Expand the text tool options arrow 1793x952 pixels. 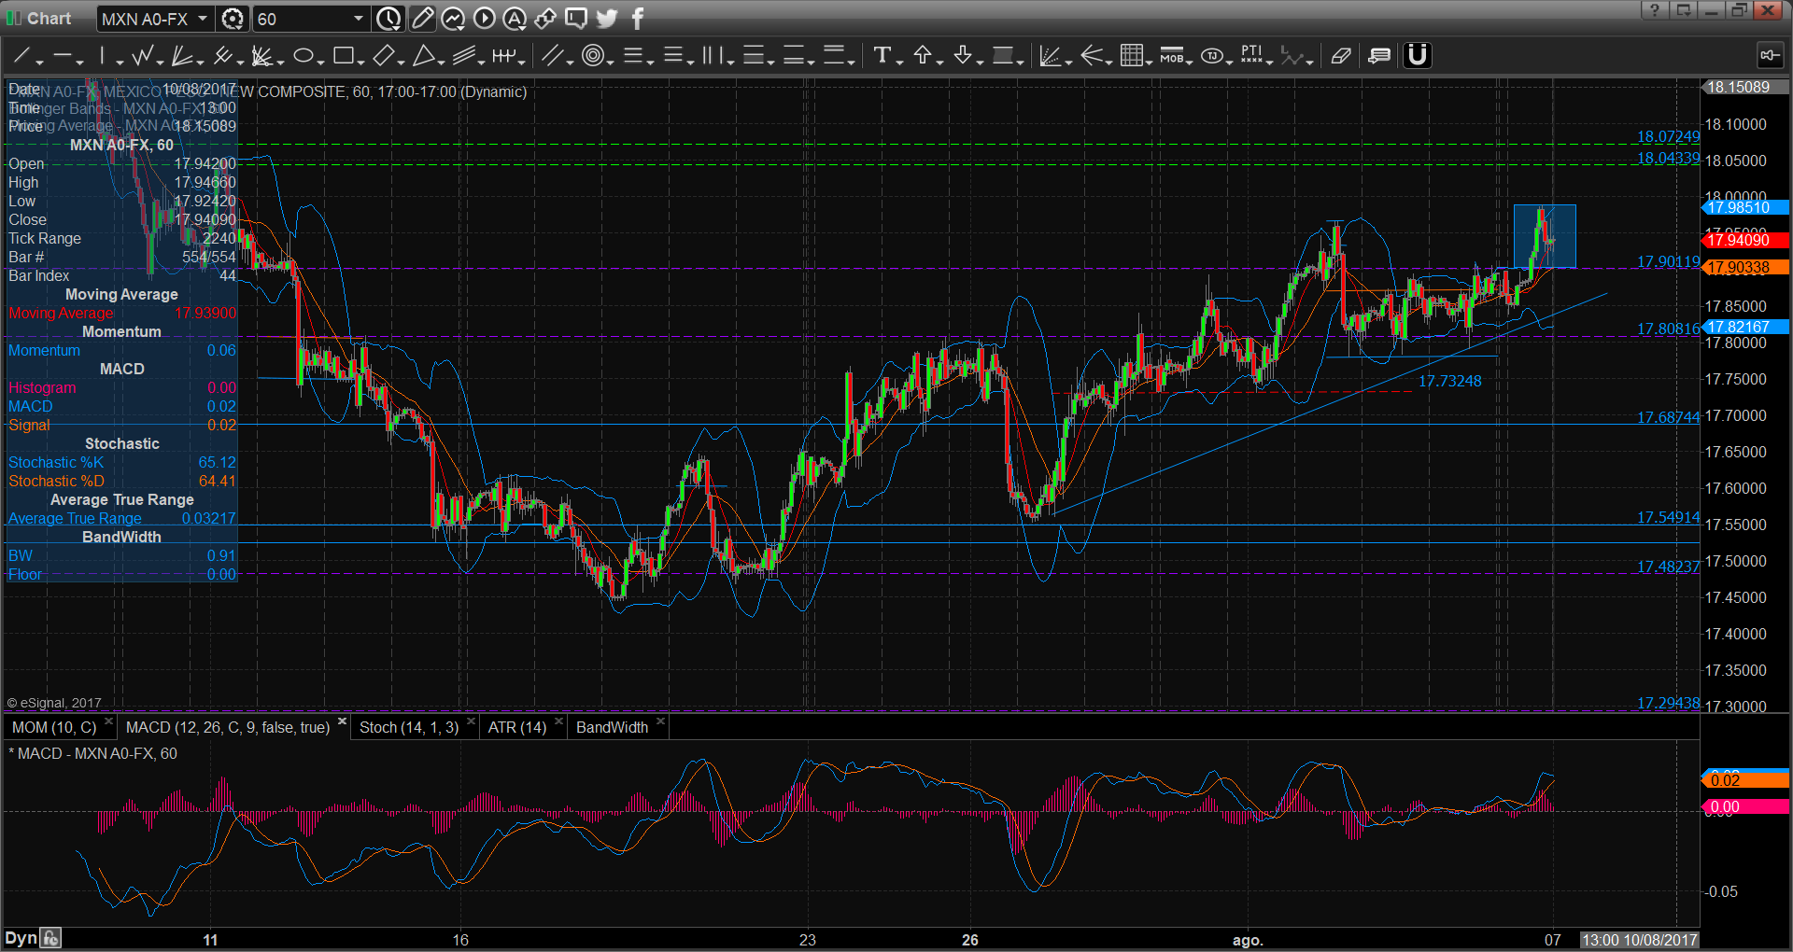tap(899, 62)
